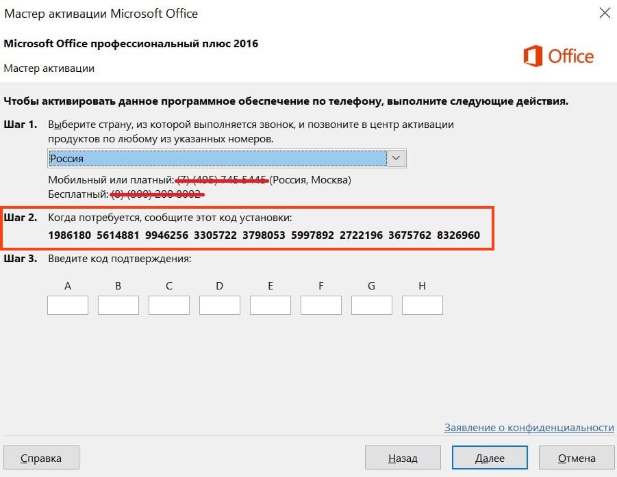
Task: Proceed with the Далее button
Action: [490, 458]
